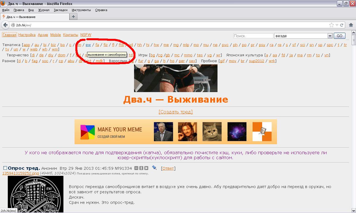Expand the Опрос тред post with arrows icon

pyautogui.click(x=141, y=168)
